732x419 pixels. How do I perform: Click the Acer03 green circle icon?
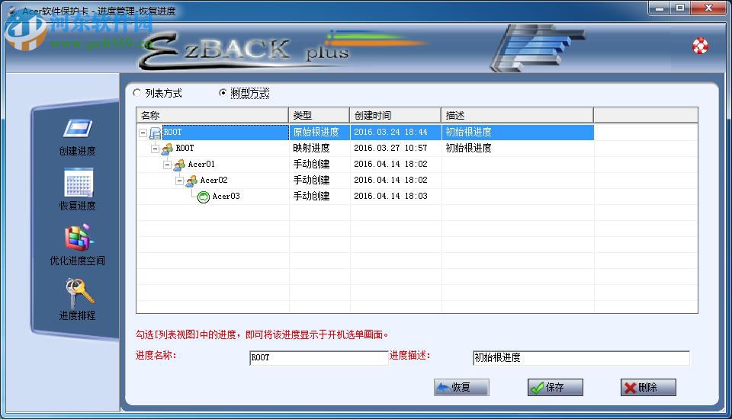coord(204,197)
